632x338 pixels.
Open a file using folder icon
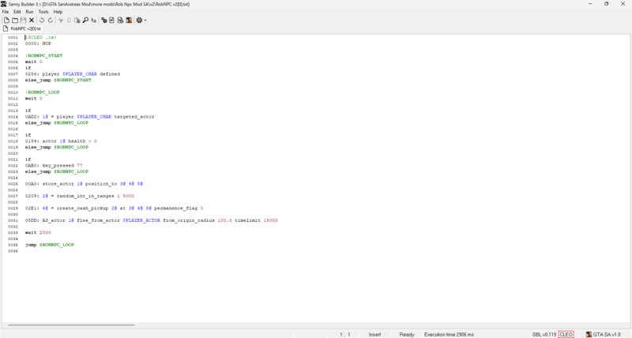pyautogui.click(x=15, y=21)
